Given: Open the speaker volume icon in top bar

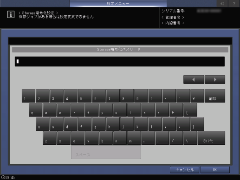Looking at the screenshot, I should point(222,3).
